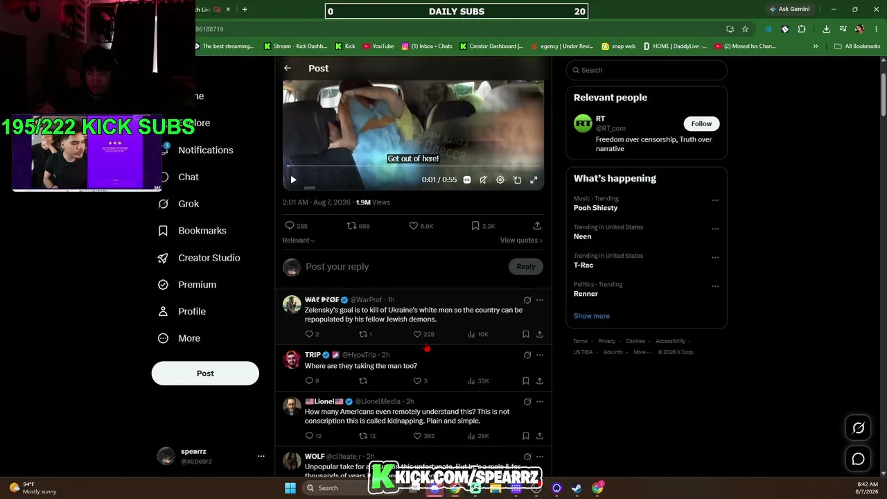
Task: Reply to LionelMedia's comment
Action: tap(313, 436)
